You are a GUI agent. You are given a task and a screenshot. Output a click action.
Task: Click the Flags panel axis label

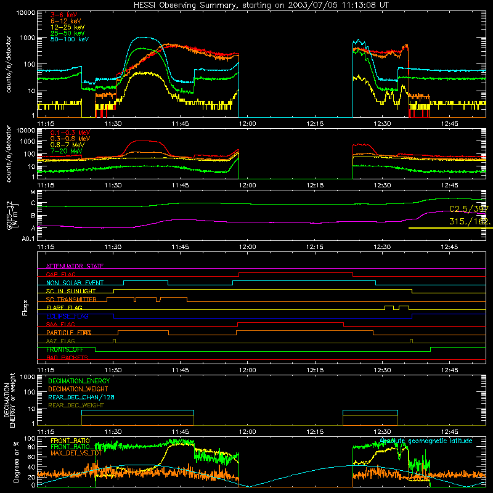pos(25,308)
